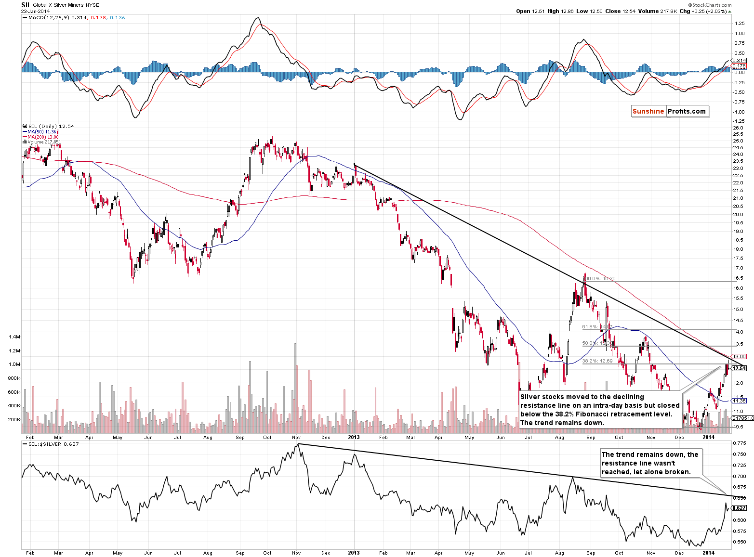
Task: Click the Volume 217,851 legend entry
Action: tap(42, 142)
